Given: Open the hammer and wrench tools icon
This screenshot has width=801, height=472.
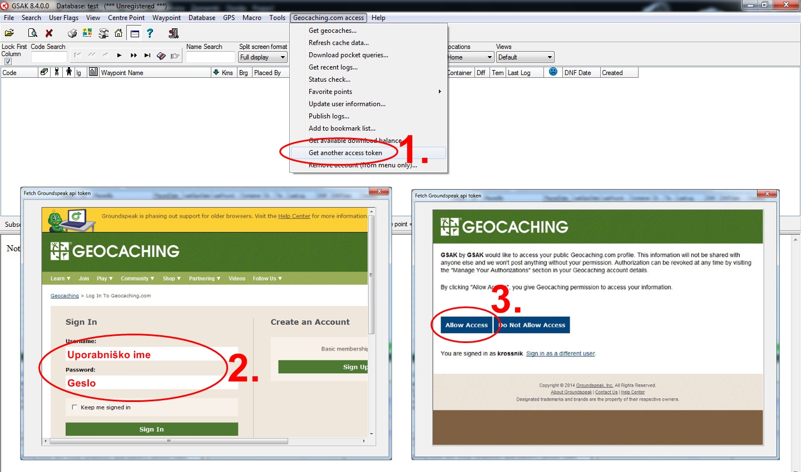Looking at the screenshot, I should coord(103,33).
